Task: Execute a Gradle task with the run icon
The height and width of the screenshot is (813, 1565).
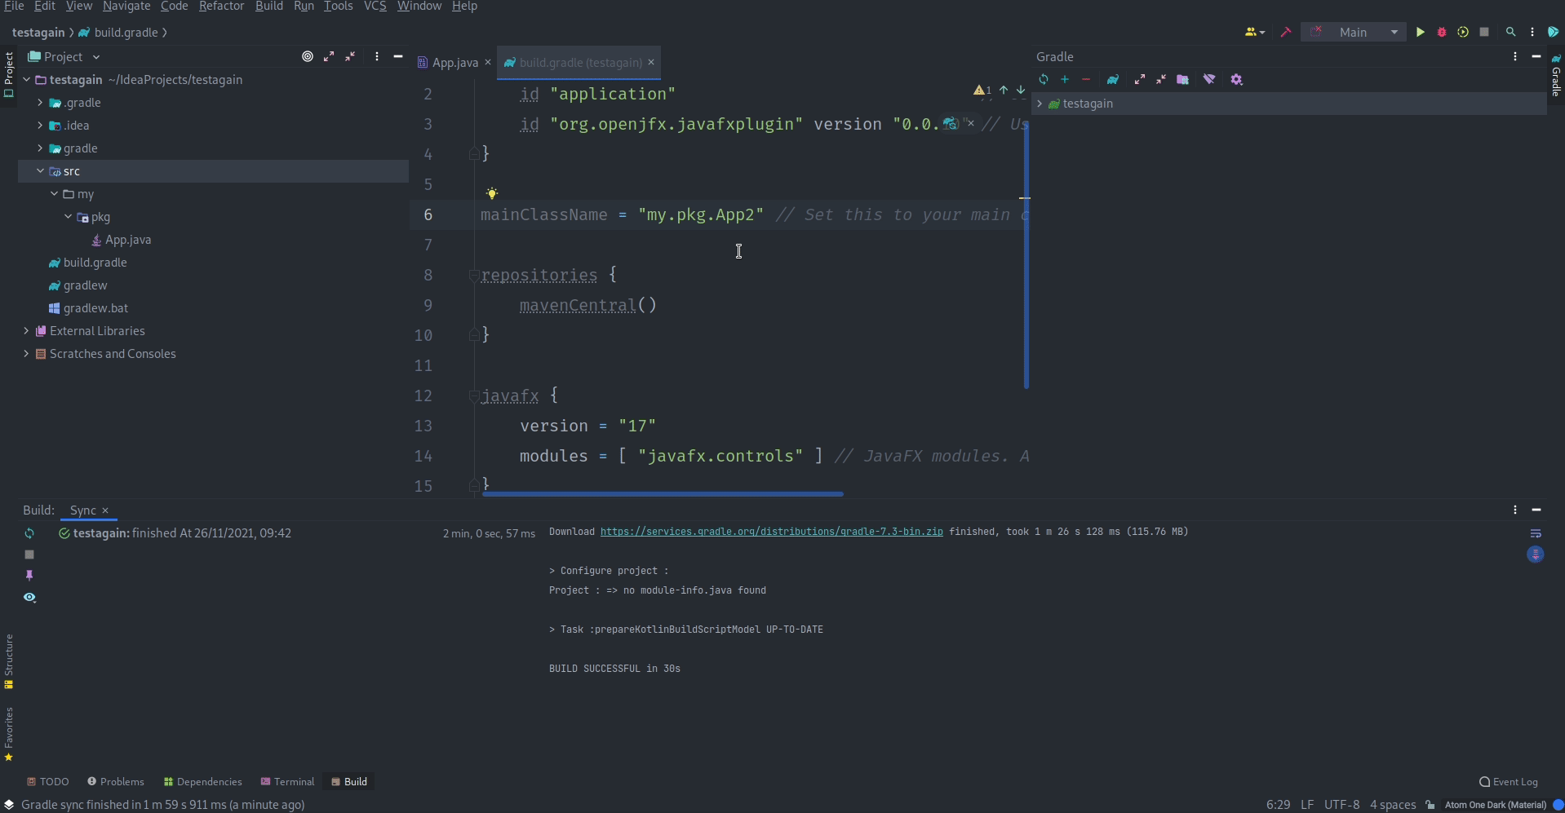Action: click(1114, 79)
